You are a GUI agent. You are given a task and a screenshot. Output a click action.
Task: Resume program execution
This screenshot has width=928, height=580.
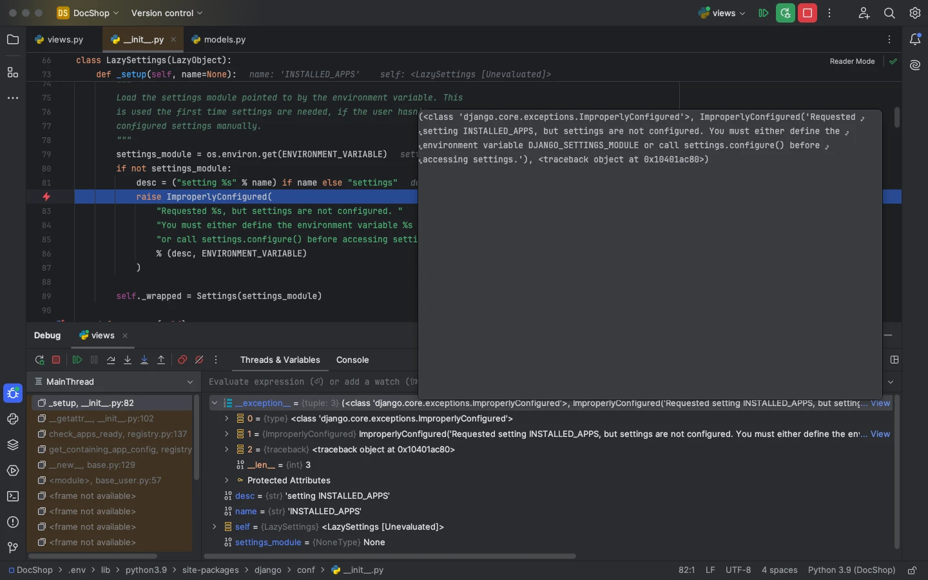[x=77, y=360]
